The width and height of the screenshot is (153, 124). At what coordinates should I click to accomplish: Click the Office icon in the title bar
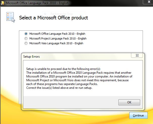pyautogui.click(x=3, y=3)
